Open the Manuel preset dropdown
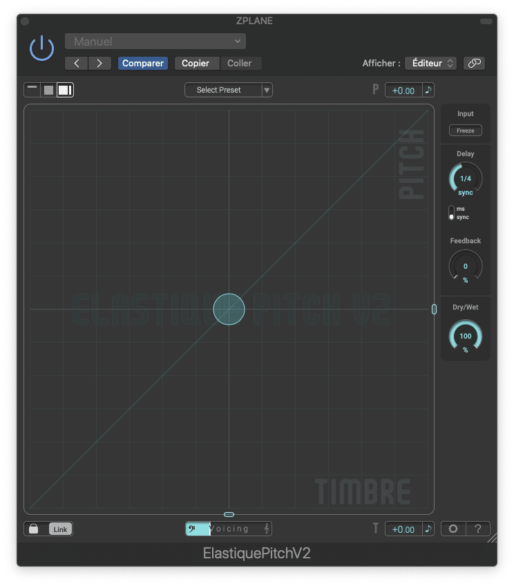Viewport: 514px width, 586px height. point(155,41)
